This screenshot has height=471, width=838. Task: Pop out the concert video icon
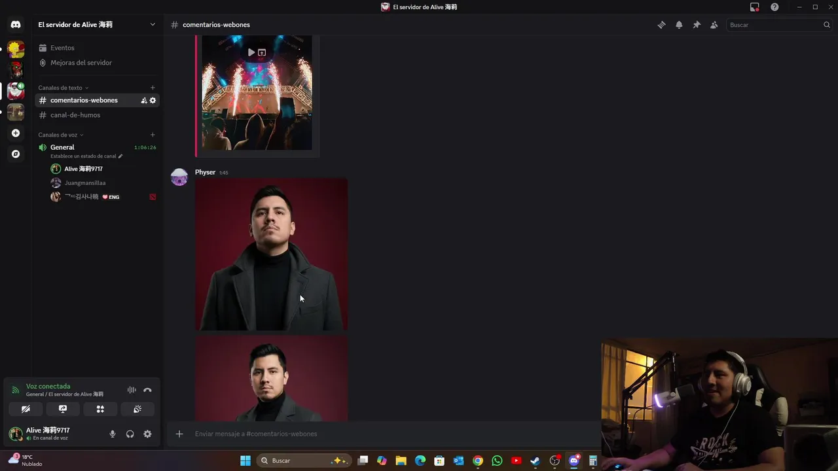coord(262,52)
